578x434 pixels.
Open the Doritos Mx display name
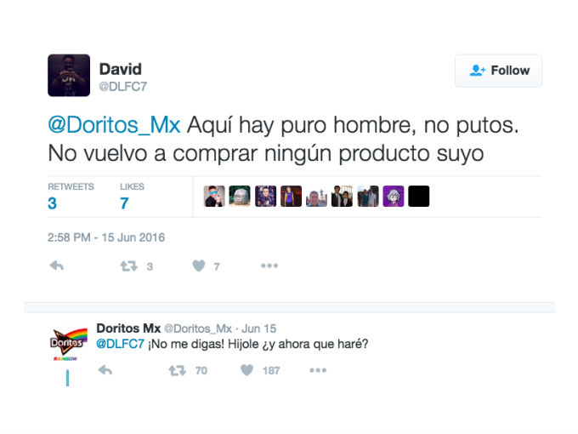(128, 328)
